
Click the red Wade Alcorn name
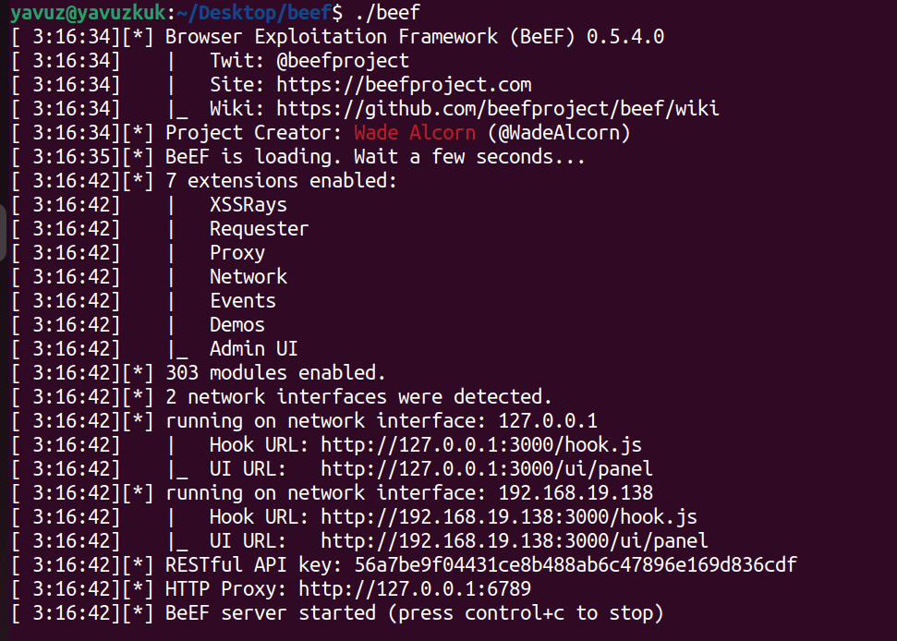[x=415, y=133]
